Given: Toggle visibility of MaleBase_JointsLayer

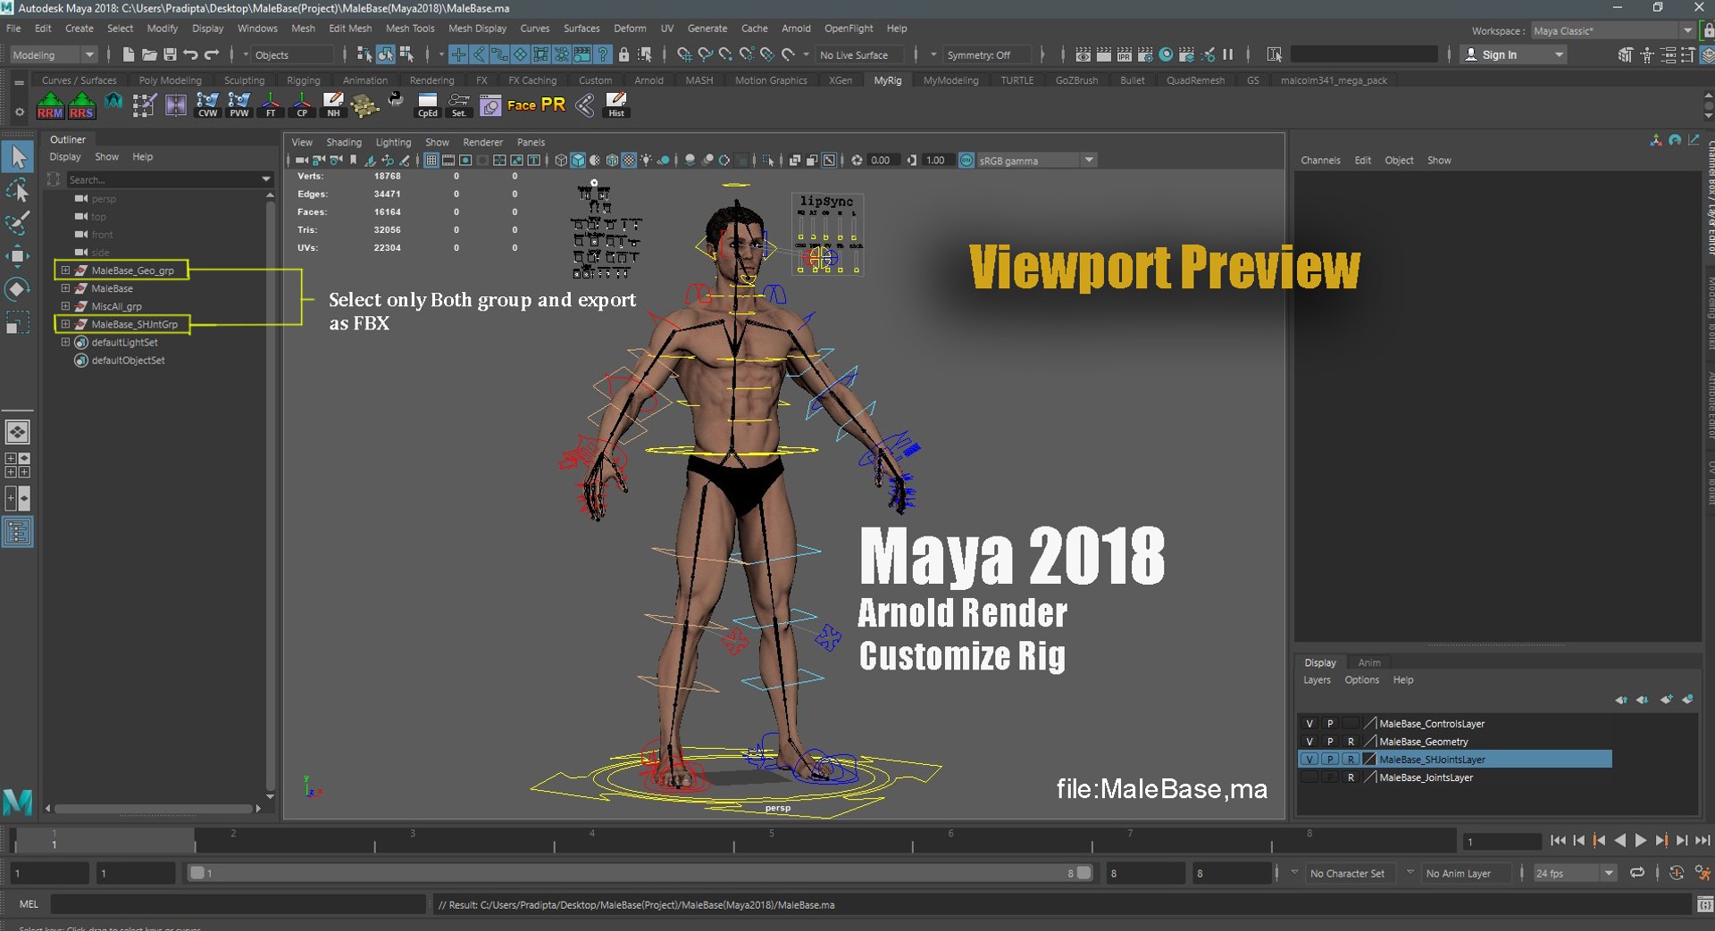Looking at the screenshot, I should [x=1309, y=777].
